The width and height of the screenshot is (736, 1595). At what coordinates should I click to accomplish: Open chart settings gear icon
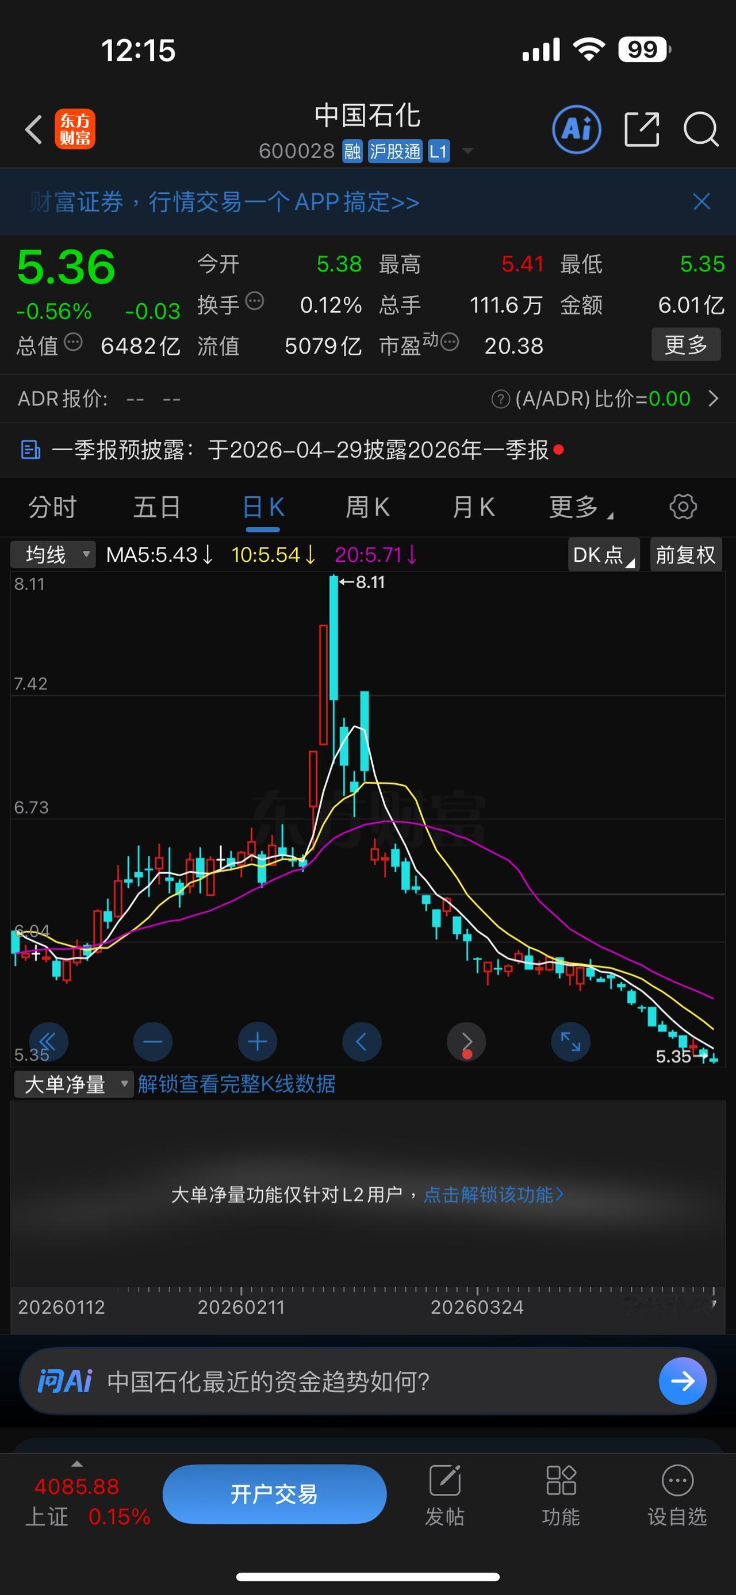coord(683,507)
